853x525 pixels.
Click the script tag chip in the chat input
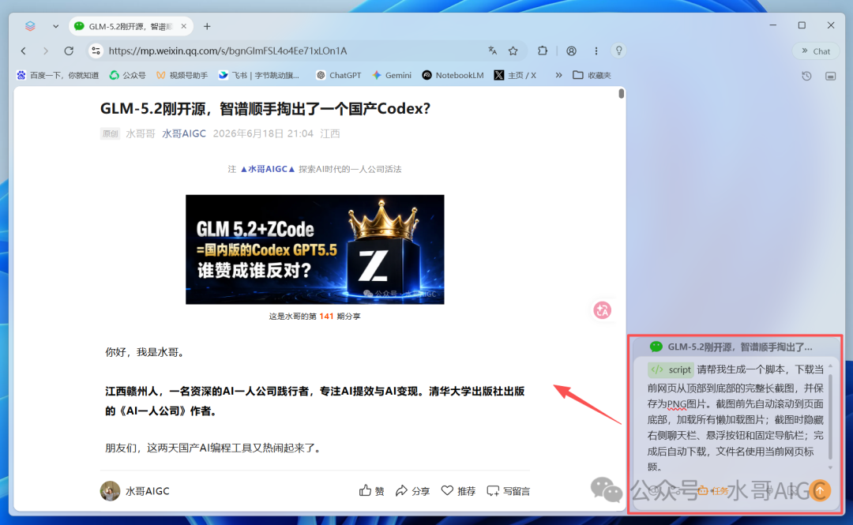click(671, 369)
